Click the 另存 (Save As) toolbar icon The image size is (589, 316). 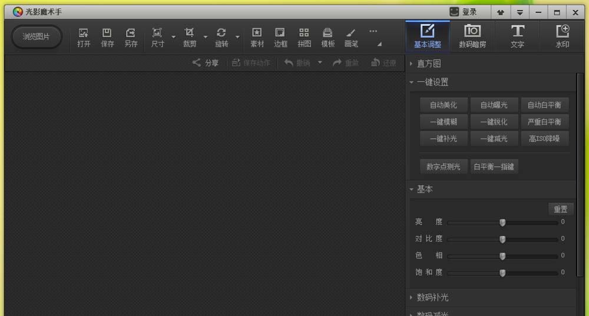[131, 38]
